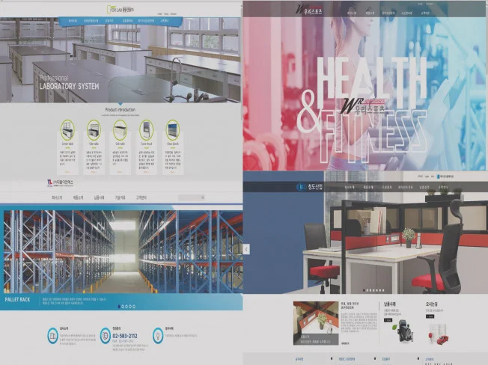The height and width of the screenshot is (365, 488).
Task: Open 회사소개 in the TL site menu
Action: (x=57, y=197)
